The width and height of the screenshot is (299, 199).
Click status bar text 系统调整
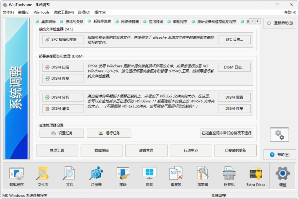[x=219, y=196]
